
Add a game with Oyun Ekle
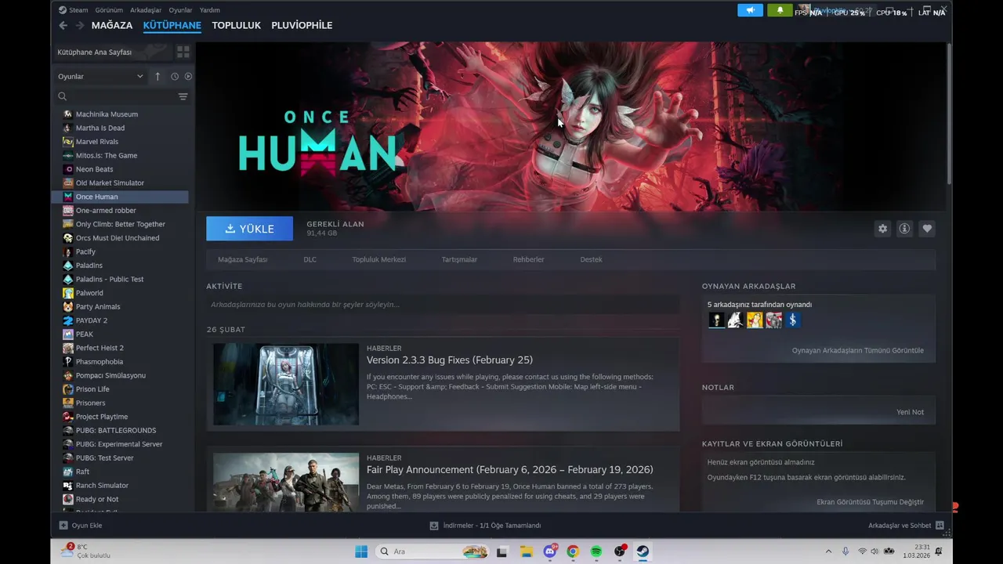(x=81, y=526)
